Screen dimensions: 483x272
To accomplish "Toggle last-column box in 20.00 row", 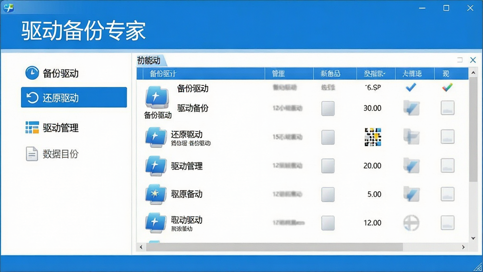I will [447, 166].
